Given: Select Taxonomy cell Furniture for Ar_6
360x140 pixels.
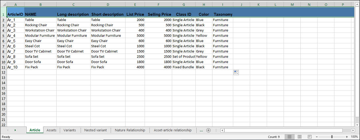Looking at the screenshot, I should 223,46.
